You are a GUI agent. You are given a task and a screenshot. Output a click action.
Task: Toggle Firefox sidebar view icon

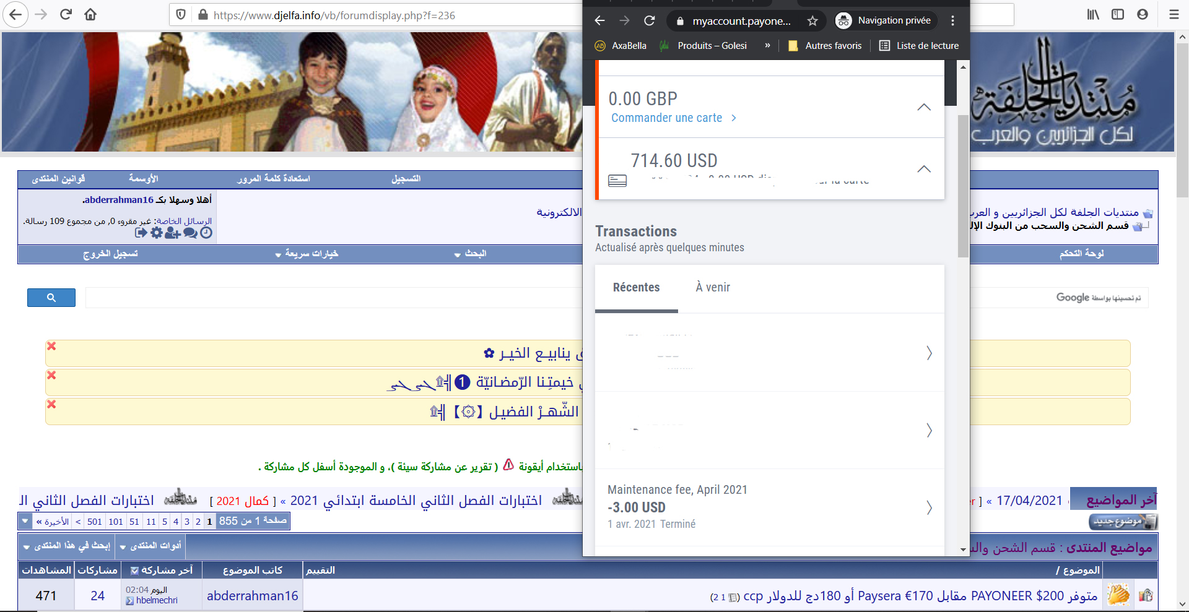1118,14
